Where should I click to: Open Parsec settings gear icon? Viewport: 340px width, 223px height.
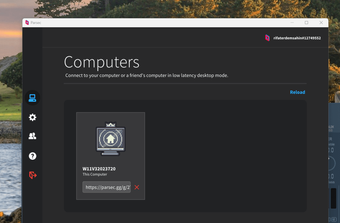point(33,117)
